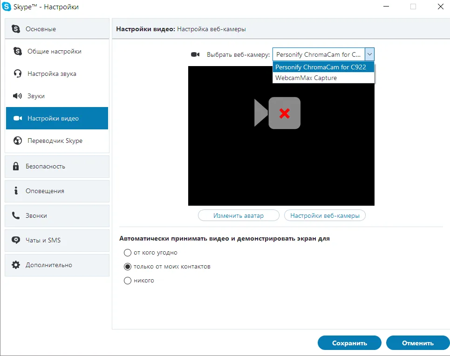Click the chat bubble icon for Чаты и SMS
Image resolution: width=450 pixels, height=356 pixels.
coord(16,240)
